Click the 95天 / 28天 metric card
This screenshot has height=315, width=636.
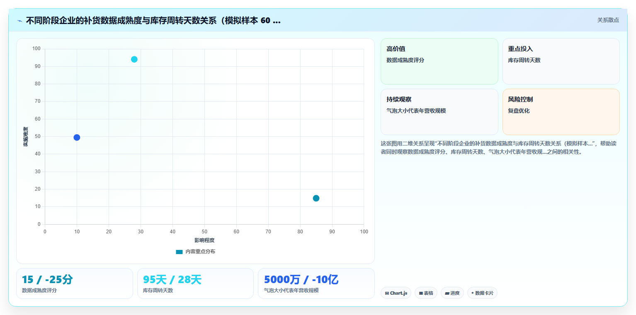[x=195, y=283]
